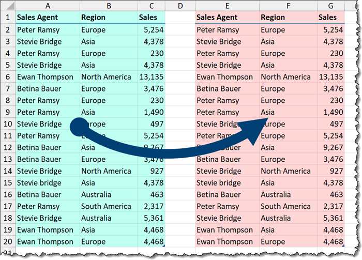Click the row 6 header number
The image size is (362, 260).
pos(7,77)
